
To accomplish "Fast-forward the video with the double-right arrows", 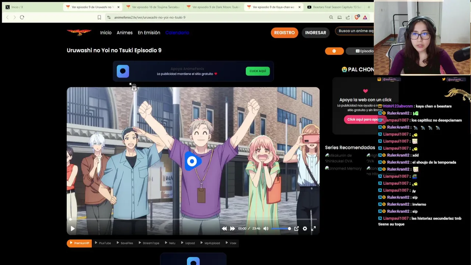I will (x=233, y=229).
